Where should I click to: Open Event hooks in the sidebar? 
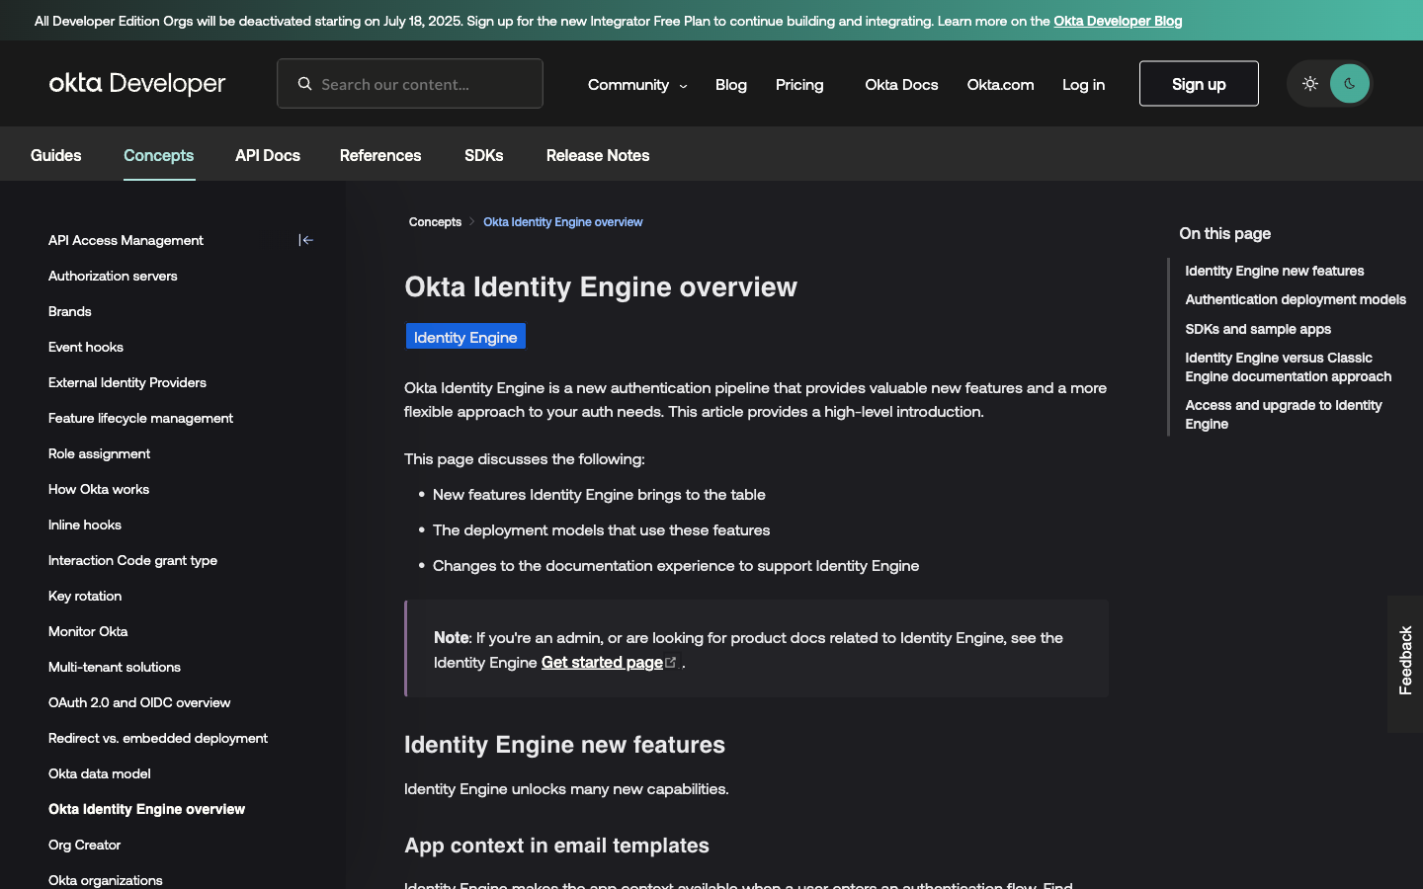[86, 347]
